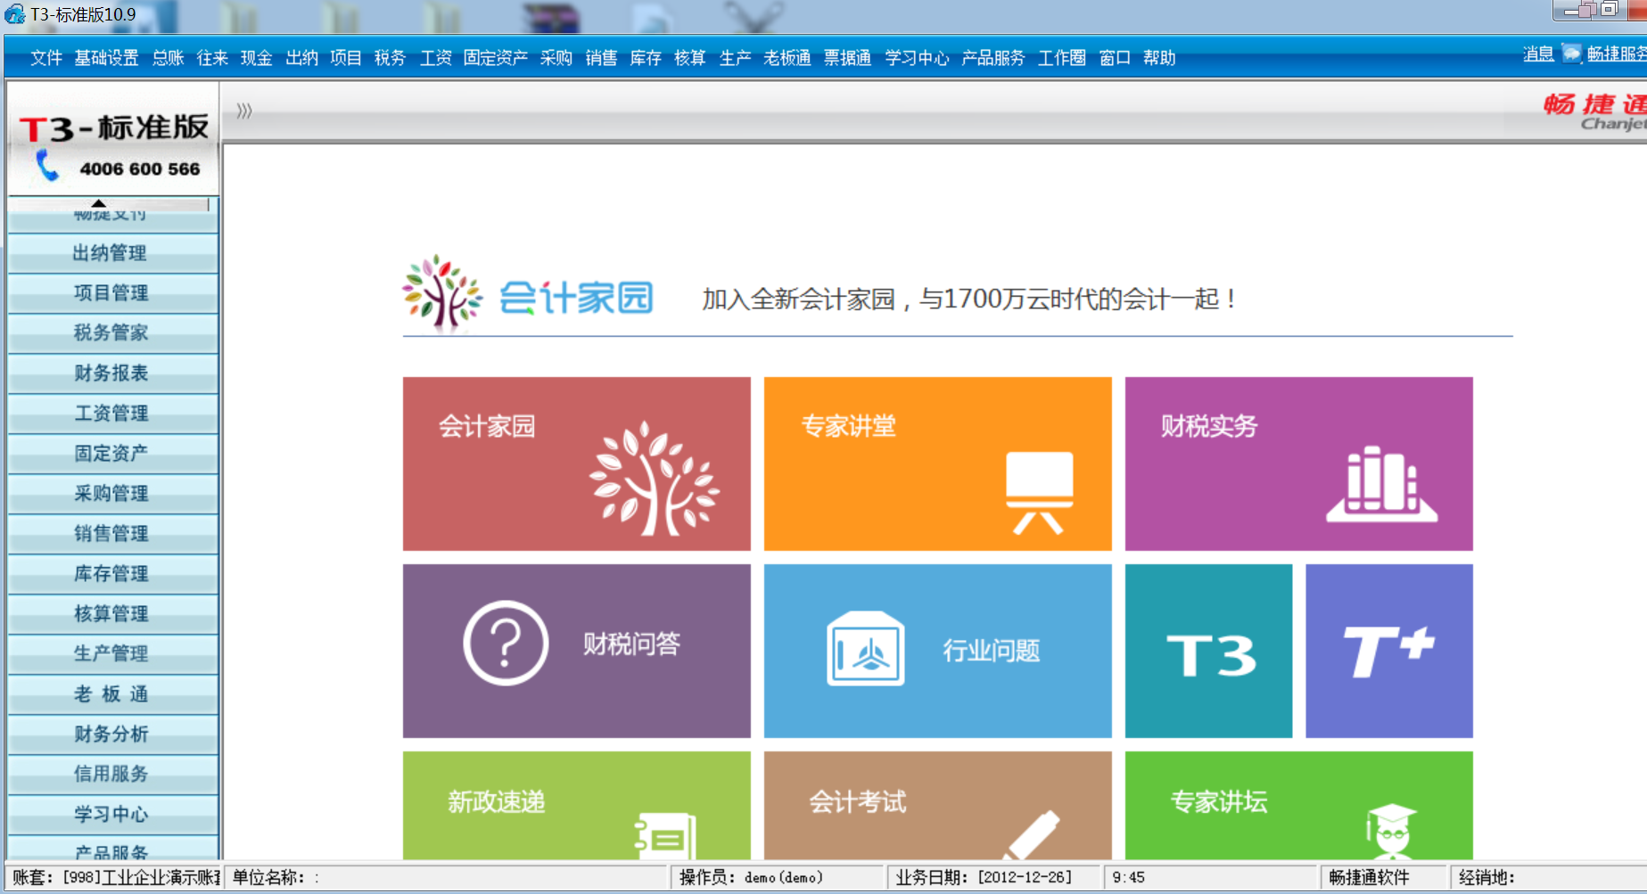Open the 采购 menu

tap(556, 58)
